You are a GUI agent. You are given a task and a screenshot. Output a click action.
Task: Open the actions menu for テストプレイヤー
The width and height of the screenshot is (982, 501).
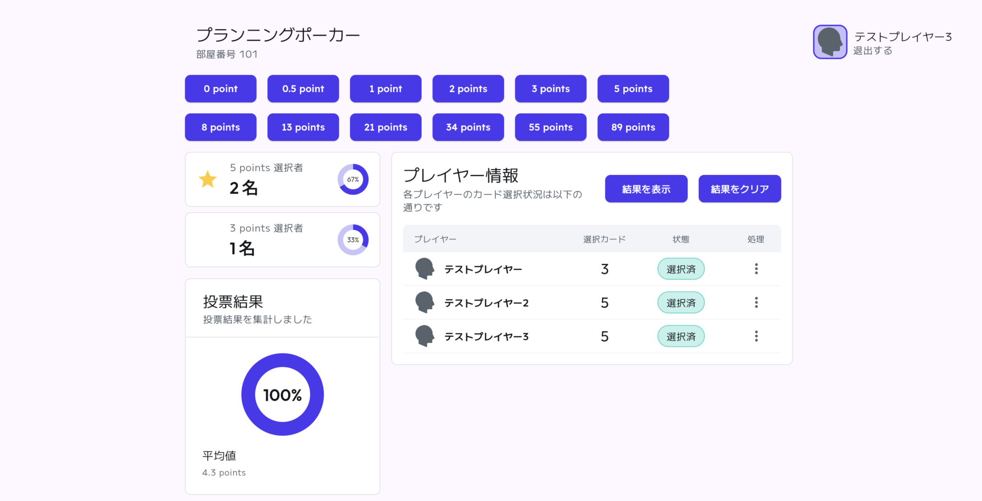[x=756, y=269]
